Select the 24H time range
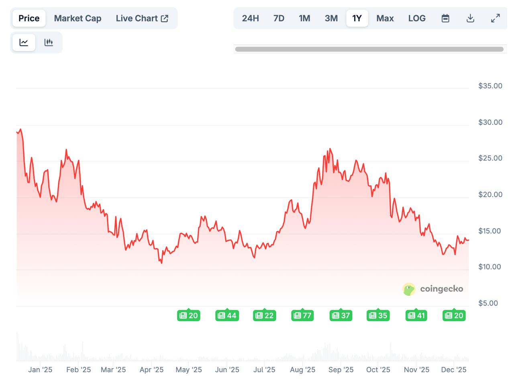514x385 pixels. coord(250,18)
